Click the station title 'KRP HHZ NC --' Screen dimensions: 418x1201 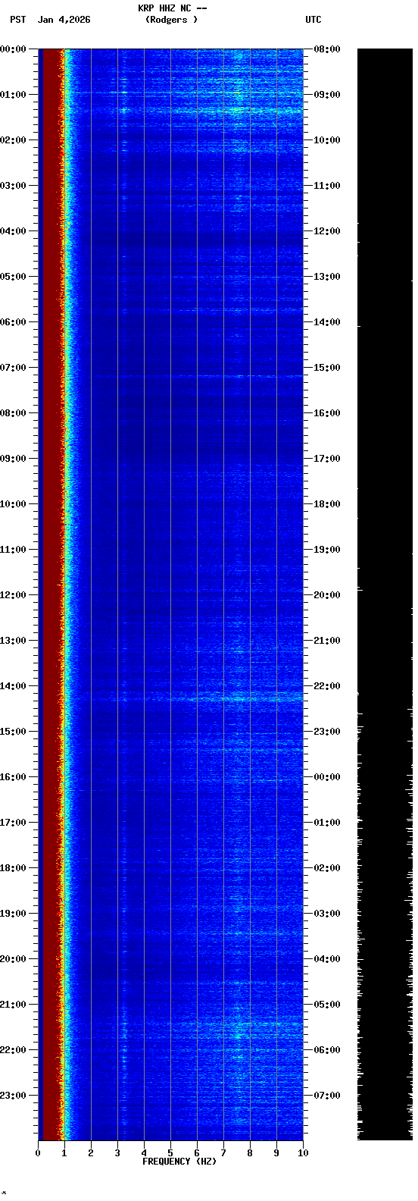coord(173,8)
